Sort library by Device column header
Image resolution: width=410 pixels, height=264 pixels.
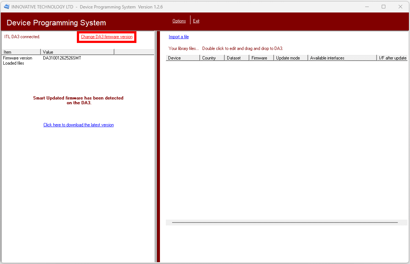[x=182, y=58]
